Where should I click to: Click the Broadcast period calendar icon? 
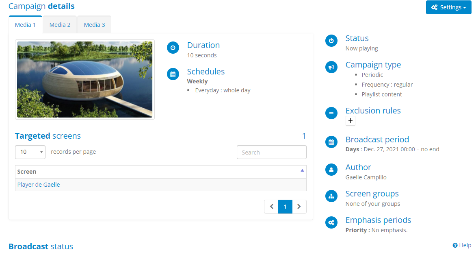coord(331,142)
